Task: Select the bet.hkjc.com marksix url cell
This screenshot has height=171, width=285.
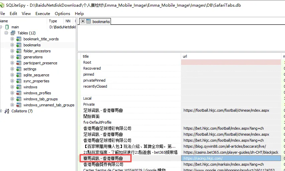Action: click(231, 164)
